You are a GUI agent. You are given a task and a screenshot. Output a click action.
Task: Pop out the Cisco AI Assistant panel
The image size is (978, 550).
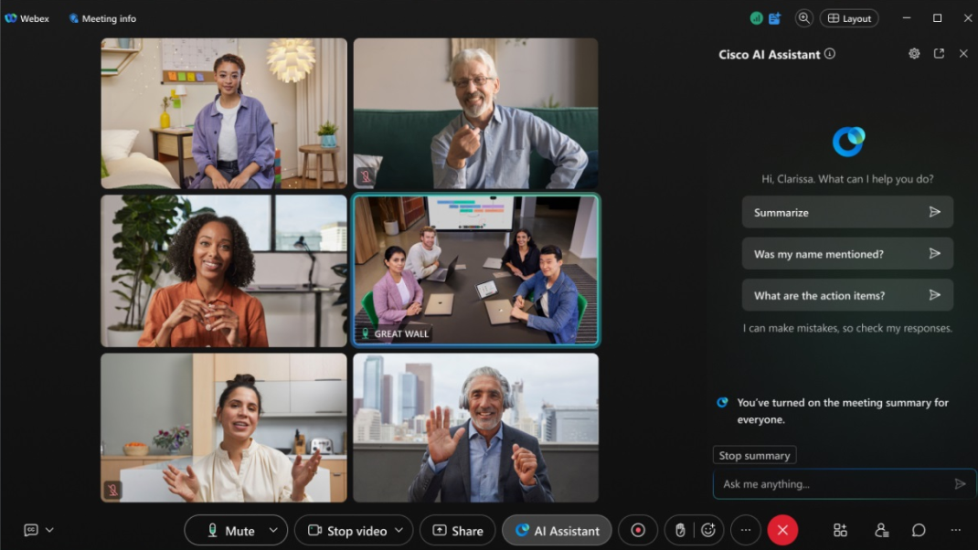939,54
